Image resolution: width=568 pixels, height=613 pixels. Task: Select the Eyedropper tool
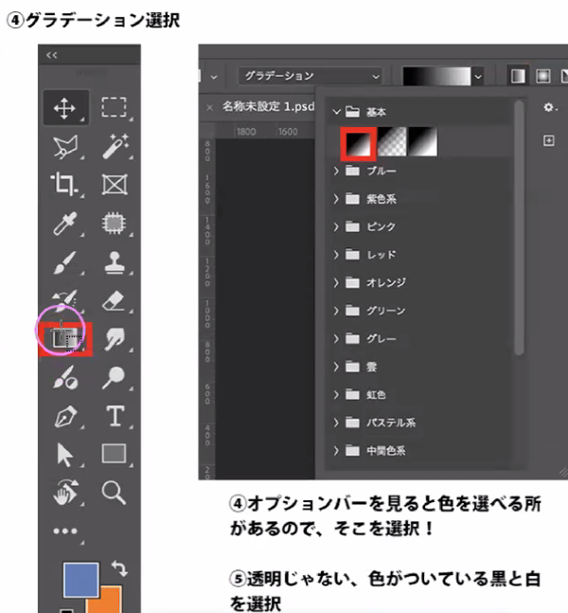65,224
